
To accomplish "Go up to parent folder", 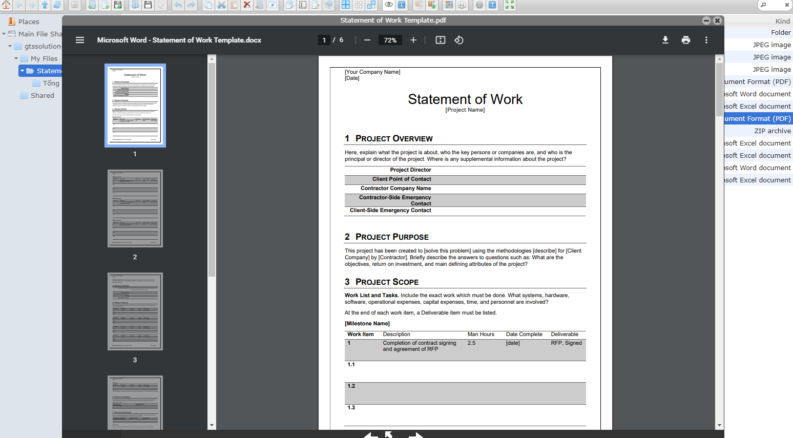I will tap(45, 5).
